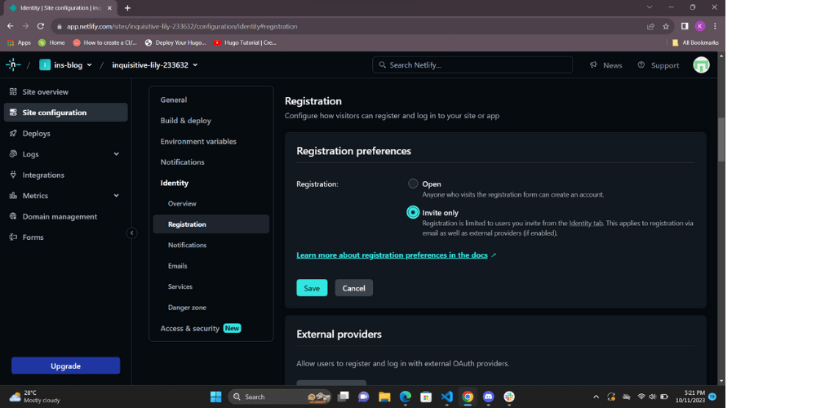The image size is (816, 408).
Task: Click the Forms sidebar icon
Action: pos(13,237)
